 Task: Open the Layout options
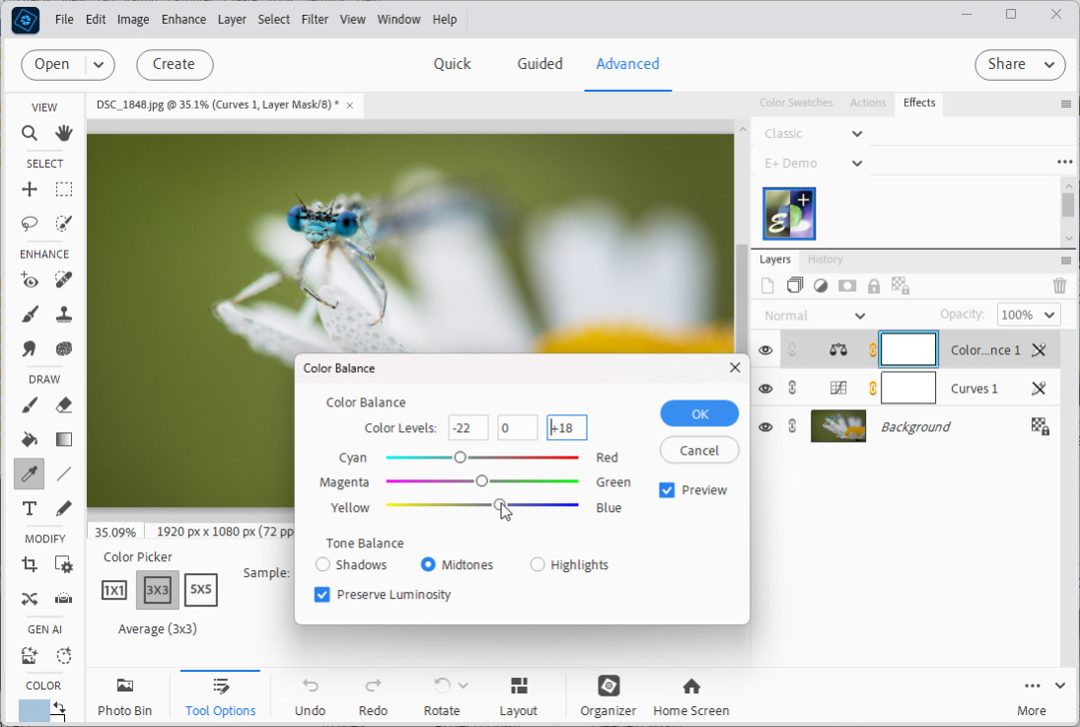pos(518,696)
